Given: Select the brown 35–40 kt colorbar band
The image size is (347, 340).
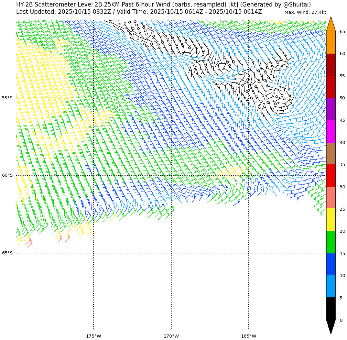Looking at the screenshot, I should point(330,153).
